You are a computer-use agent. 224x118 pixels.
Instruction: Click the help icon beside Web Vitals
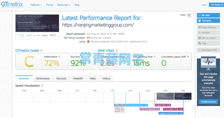coord(116,51)
